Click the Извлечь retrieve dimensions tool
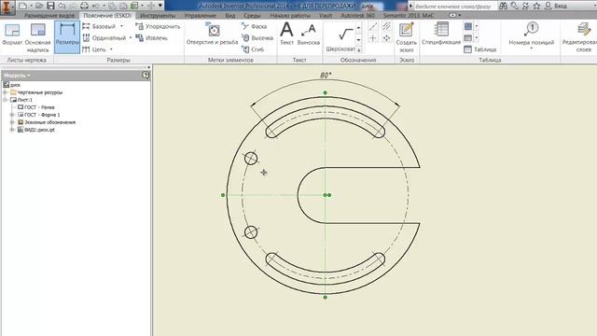This screenshot has width=597, height=336. pos(152,37)
